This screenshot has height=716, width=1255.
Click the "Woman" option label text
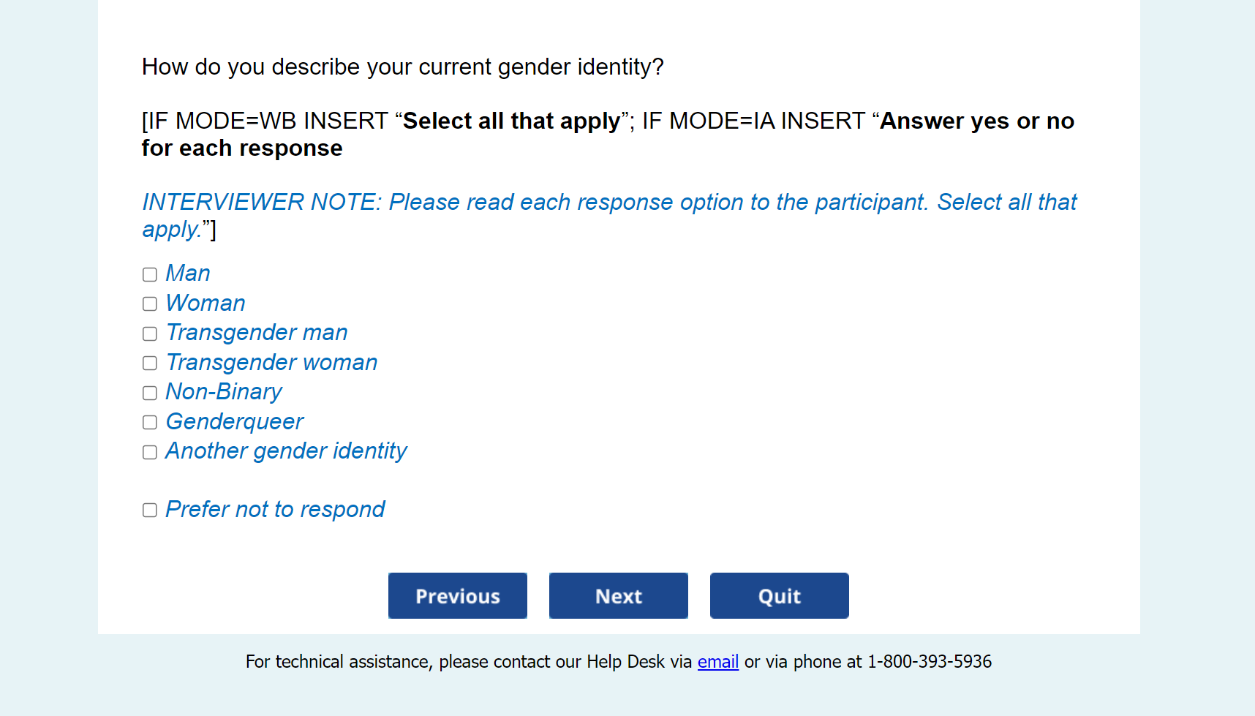[206, 304]
